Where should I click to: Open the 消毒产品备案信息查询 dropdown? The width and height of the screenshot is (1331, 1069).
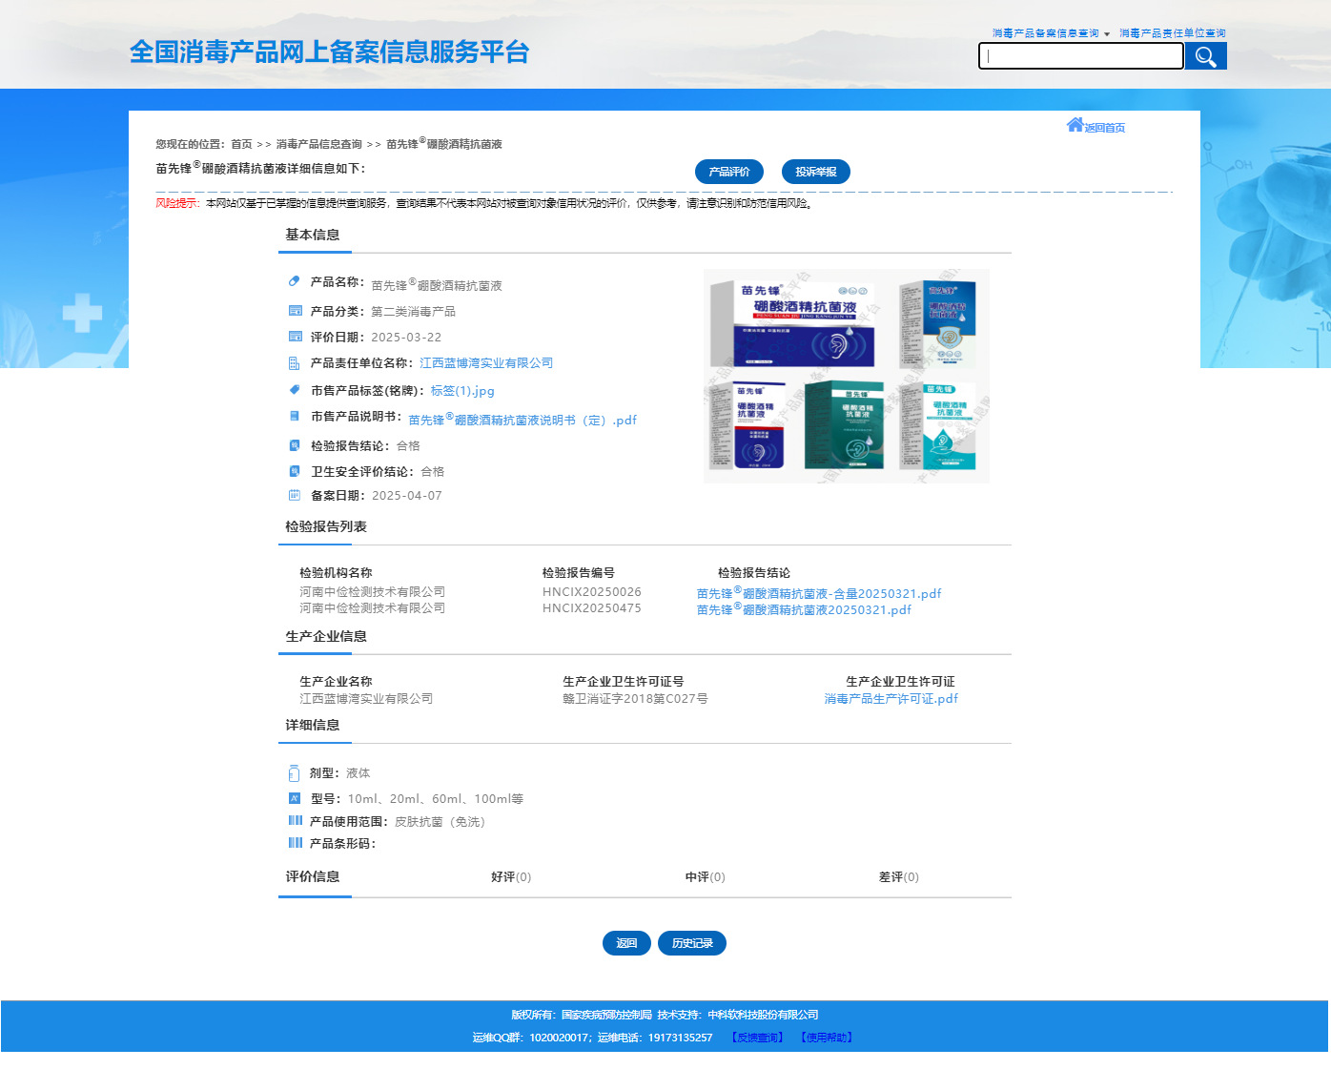click(1051, 33)
